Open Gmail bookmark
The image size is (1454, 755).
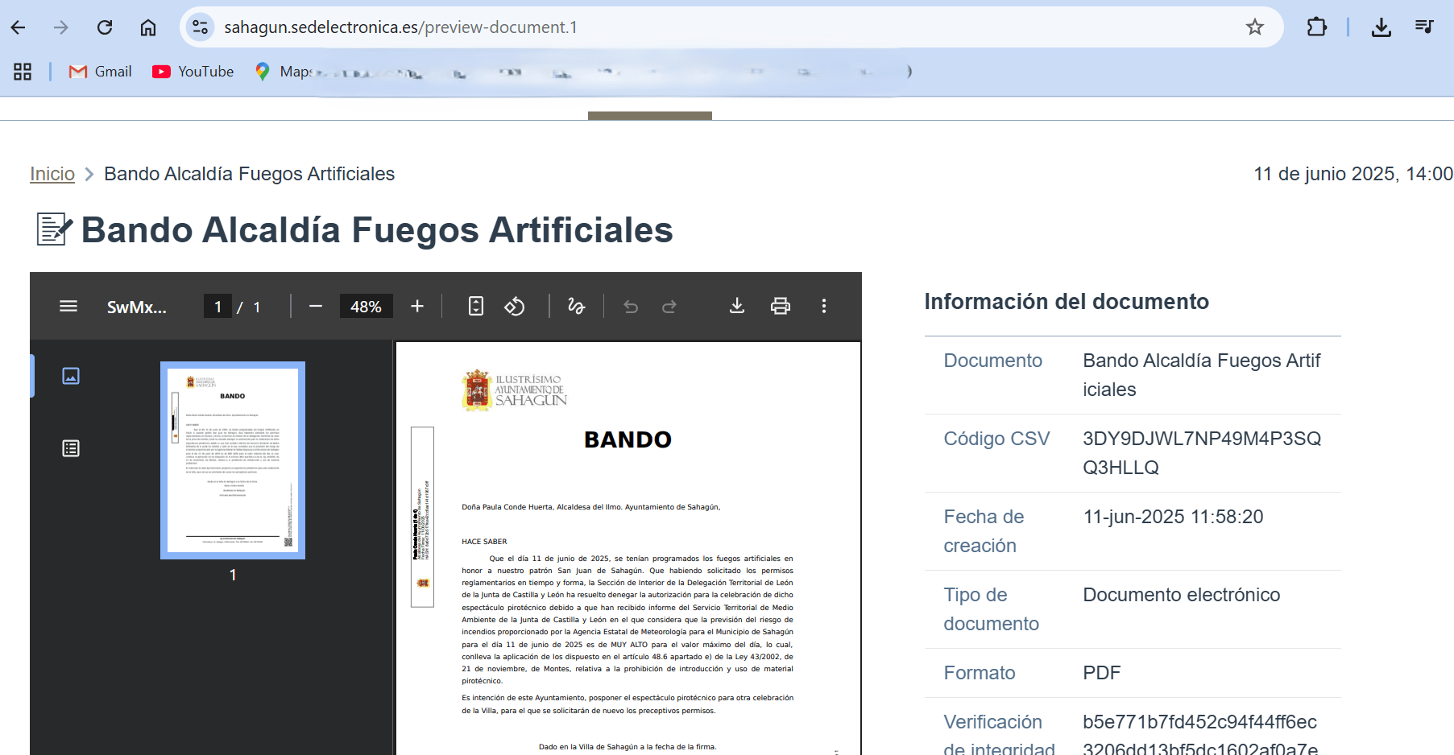point(101,72)
